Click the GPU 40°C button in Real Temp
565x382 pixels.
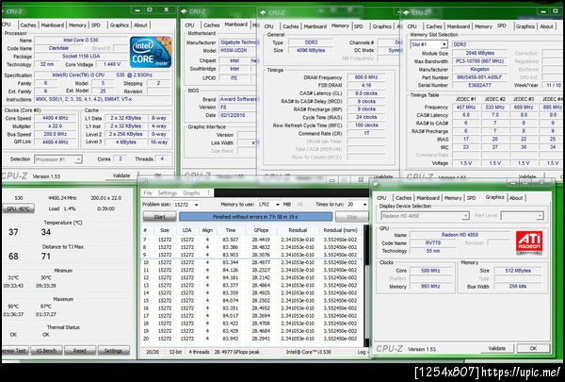19,208
